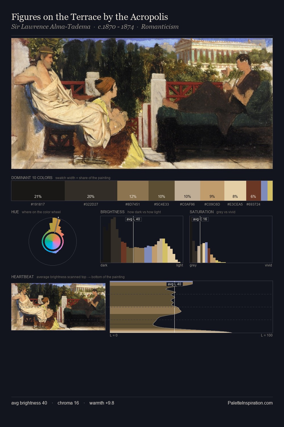Viewport: 284px width, 427px height.
Task: Click the 'avg L 40' label in heartbeat chart
Action: tap(174, 284)
